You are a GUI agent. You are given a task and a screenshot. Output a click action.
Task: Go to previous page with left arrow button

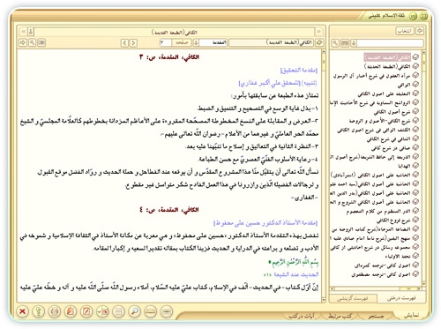pos(124,43)
